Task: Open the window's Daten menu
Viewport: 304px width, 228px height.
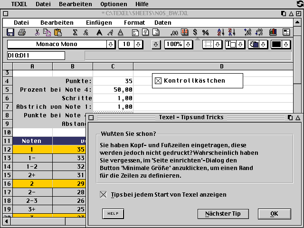Action: 162,23
